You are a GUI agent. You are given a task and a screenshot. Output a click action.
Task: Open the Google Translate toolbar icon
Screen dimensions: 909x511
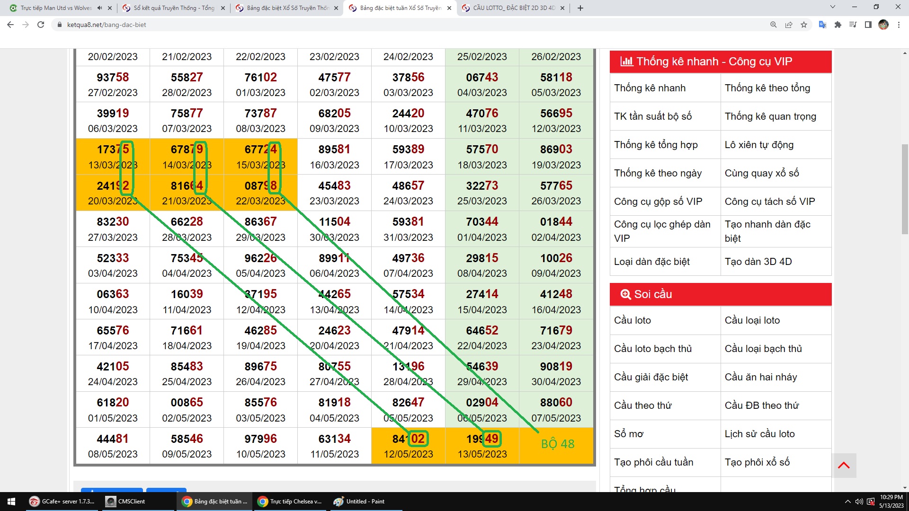click(x=822, y=25)
